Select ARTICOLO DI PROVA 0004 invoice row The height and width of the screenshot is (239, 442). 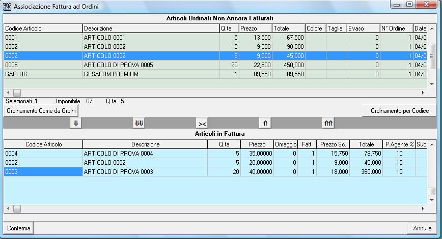(215, 154)
